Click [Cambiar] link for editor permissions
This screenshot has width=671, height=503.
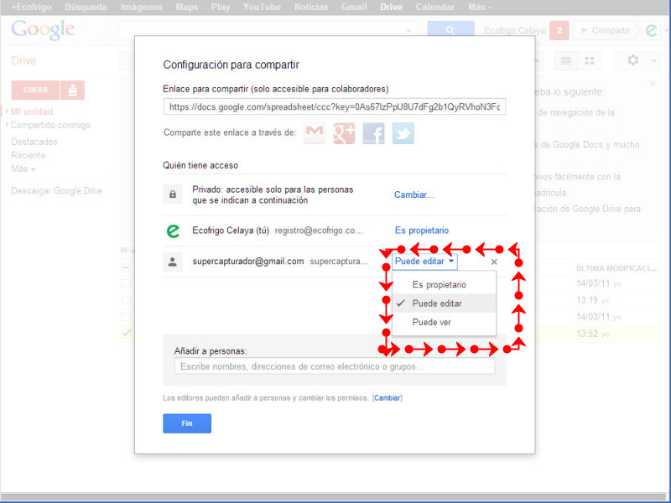click(388, 397)
